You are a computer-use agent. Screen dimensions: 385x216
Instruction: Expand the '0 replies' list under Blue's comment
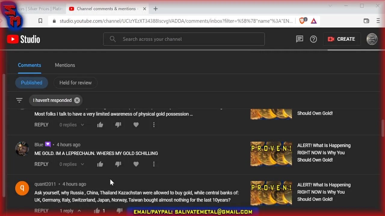(72, 164)
